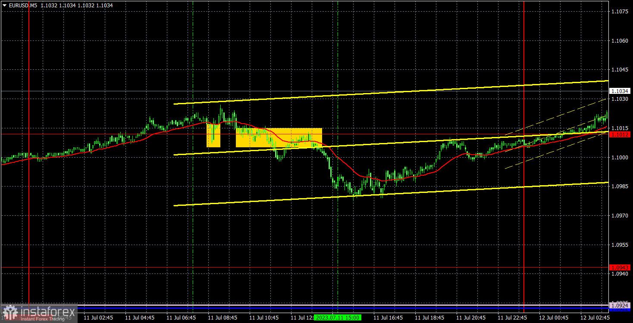This screenshot has height=323, width=633.
Task: Click the red price label 1.1012
Action: (620, 135)
